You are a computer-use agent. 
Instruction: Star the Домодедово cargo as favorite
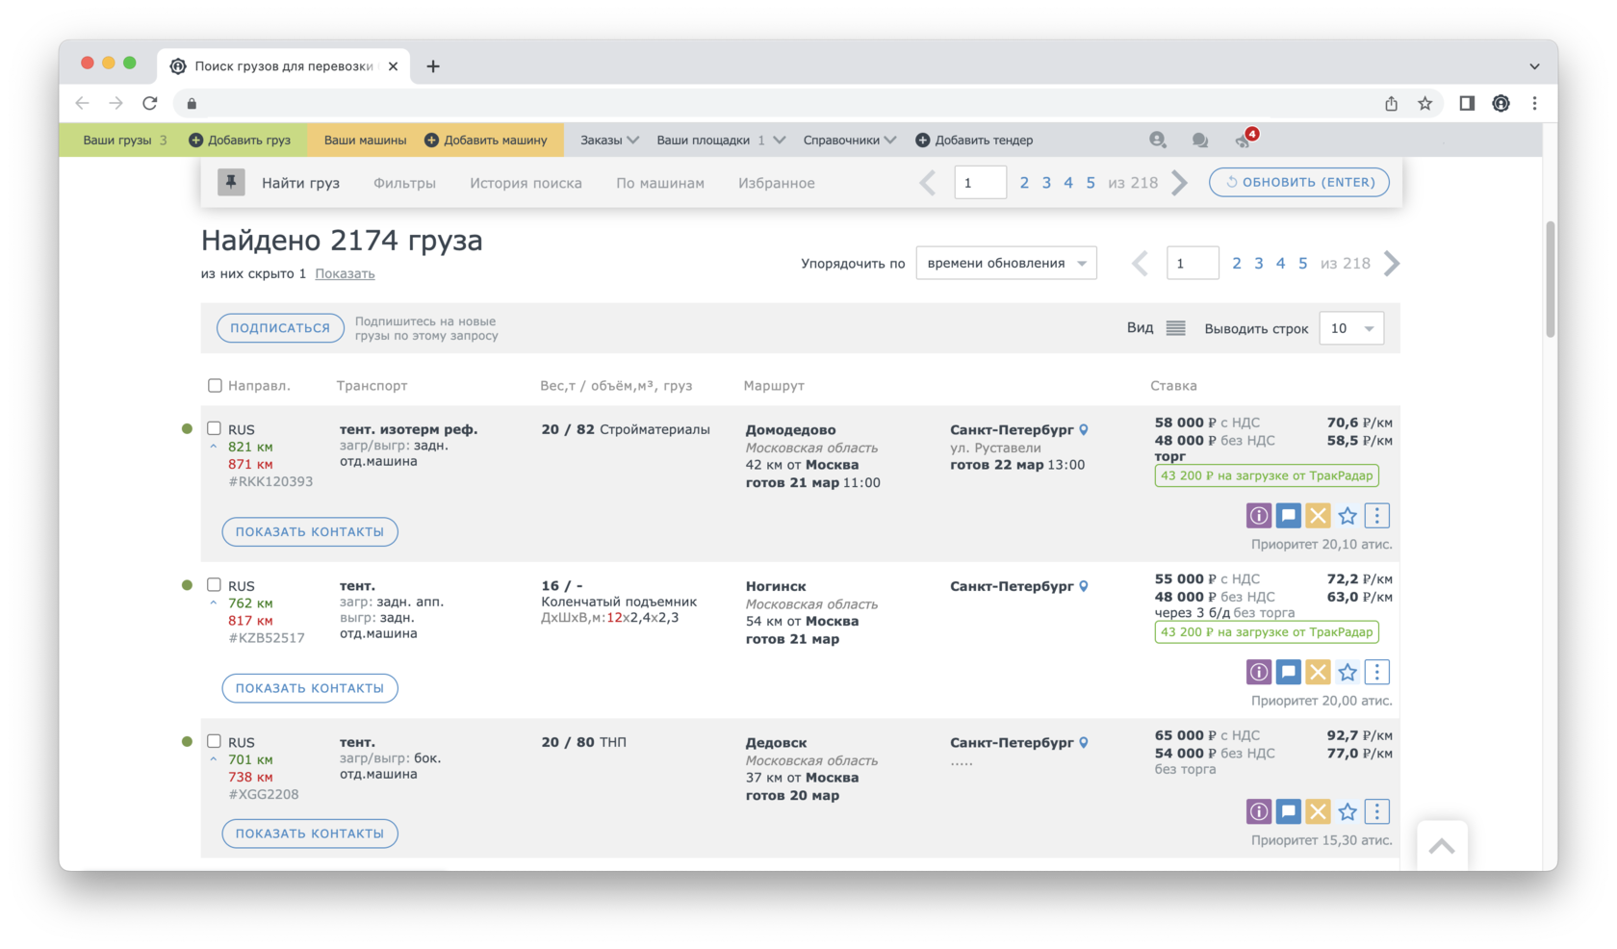click(x=1347, y=516)
